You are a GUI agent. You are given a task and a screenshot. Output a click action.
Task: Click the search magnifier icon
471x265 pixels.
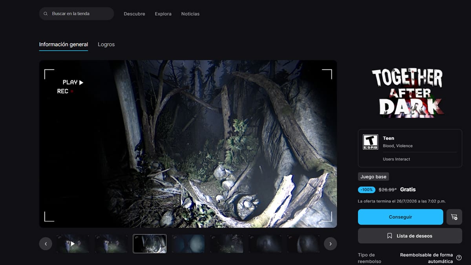(x=46, y=14)
